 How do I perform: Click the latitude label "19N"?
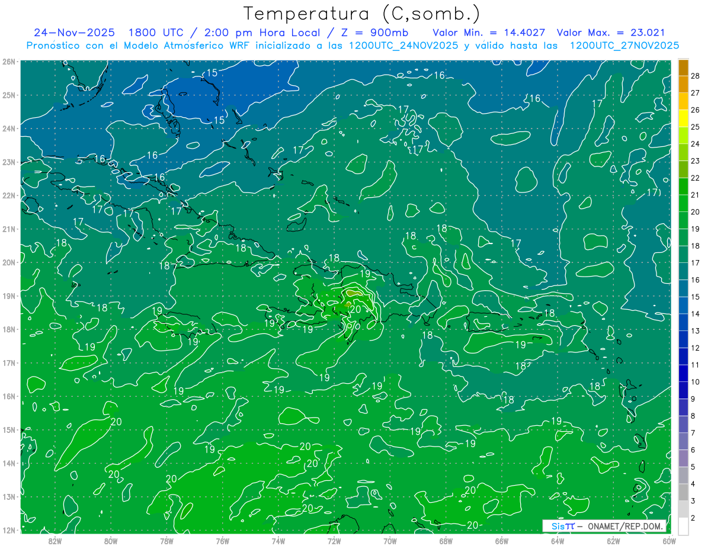coord(9,296)
